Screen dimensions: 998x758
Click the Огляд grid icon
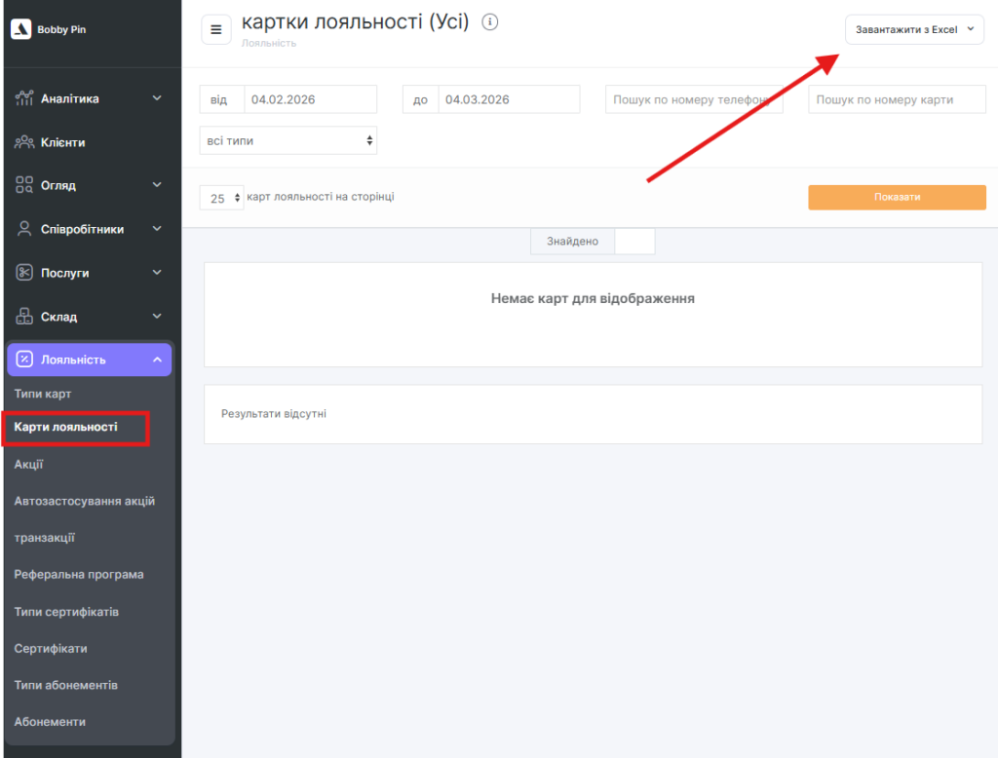(x=24, y=185)
